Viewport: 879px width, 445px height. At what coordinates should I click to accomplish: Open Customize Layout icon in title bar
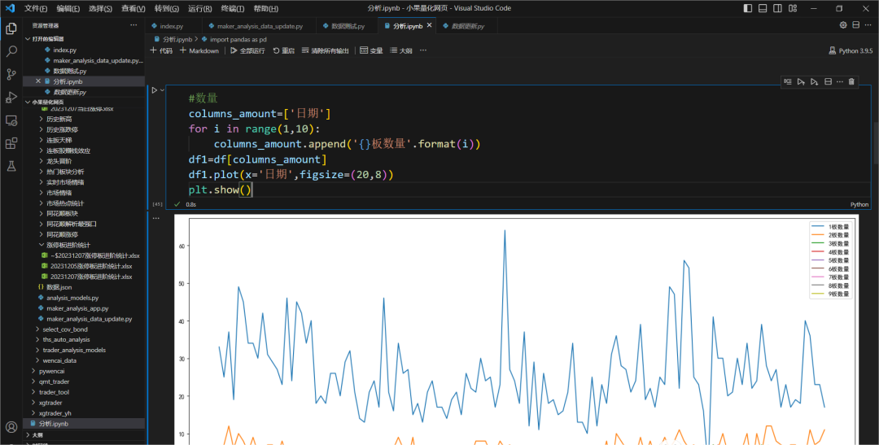pyautogui.click(x=793, y=8)
